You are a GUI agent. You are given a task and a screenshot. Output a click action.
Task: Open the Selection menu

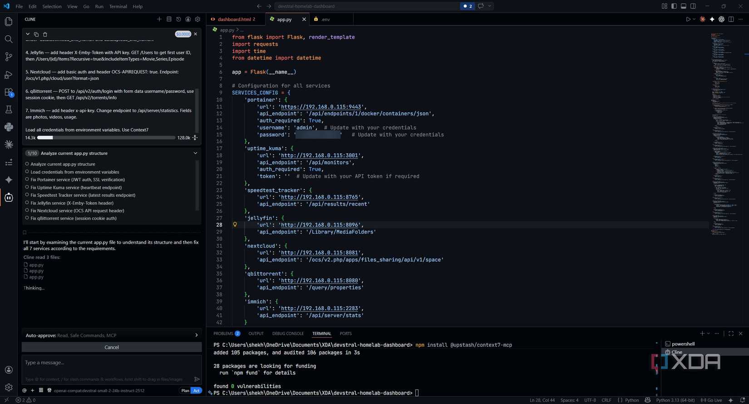coord(52,6)
